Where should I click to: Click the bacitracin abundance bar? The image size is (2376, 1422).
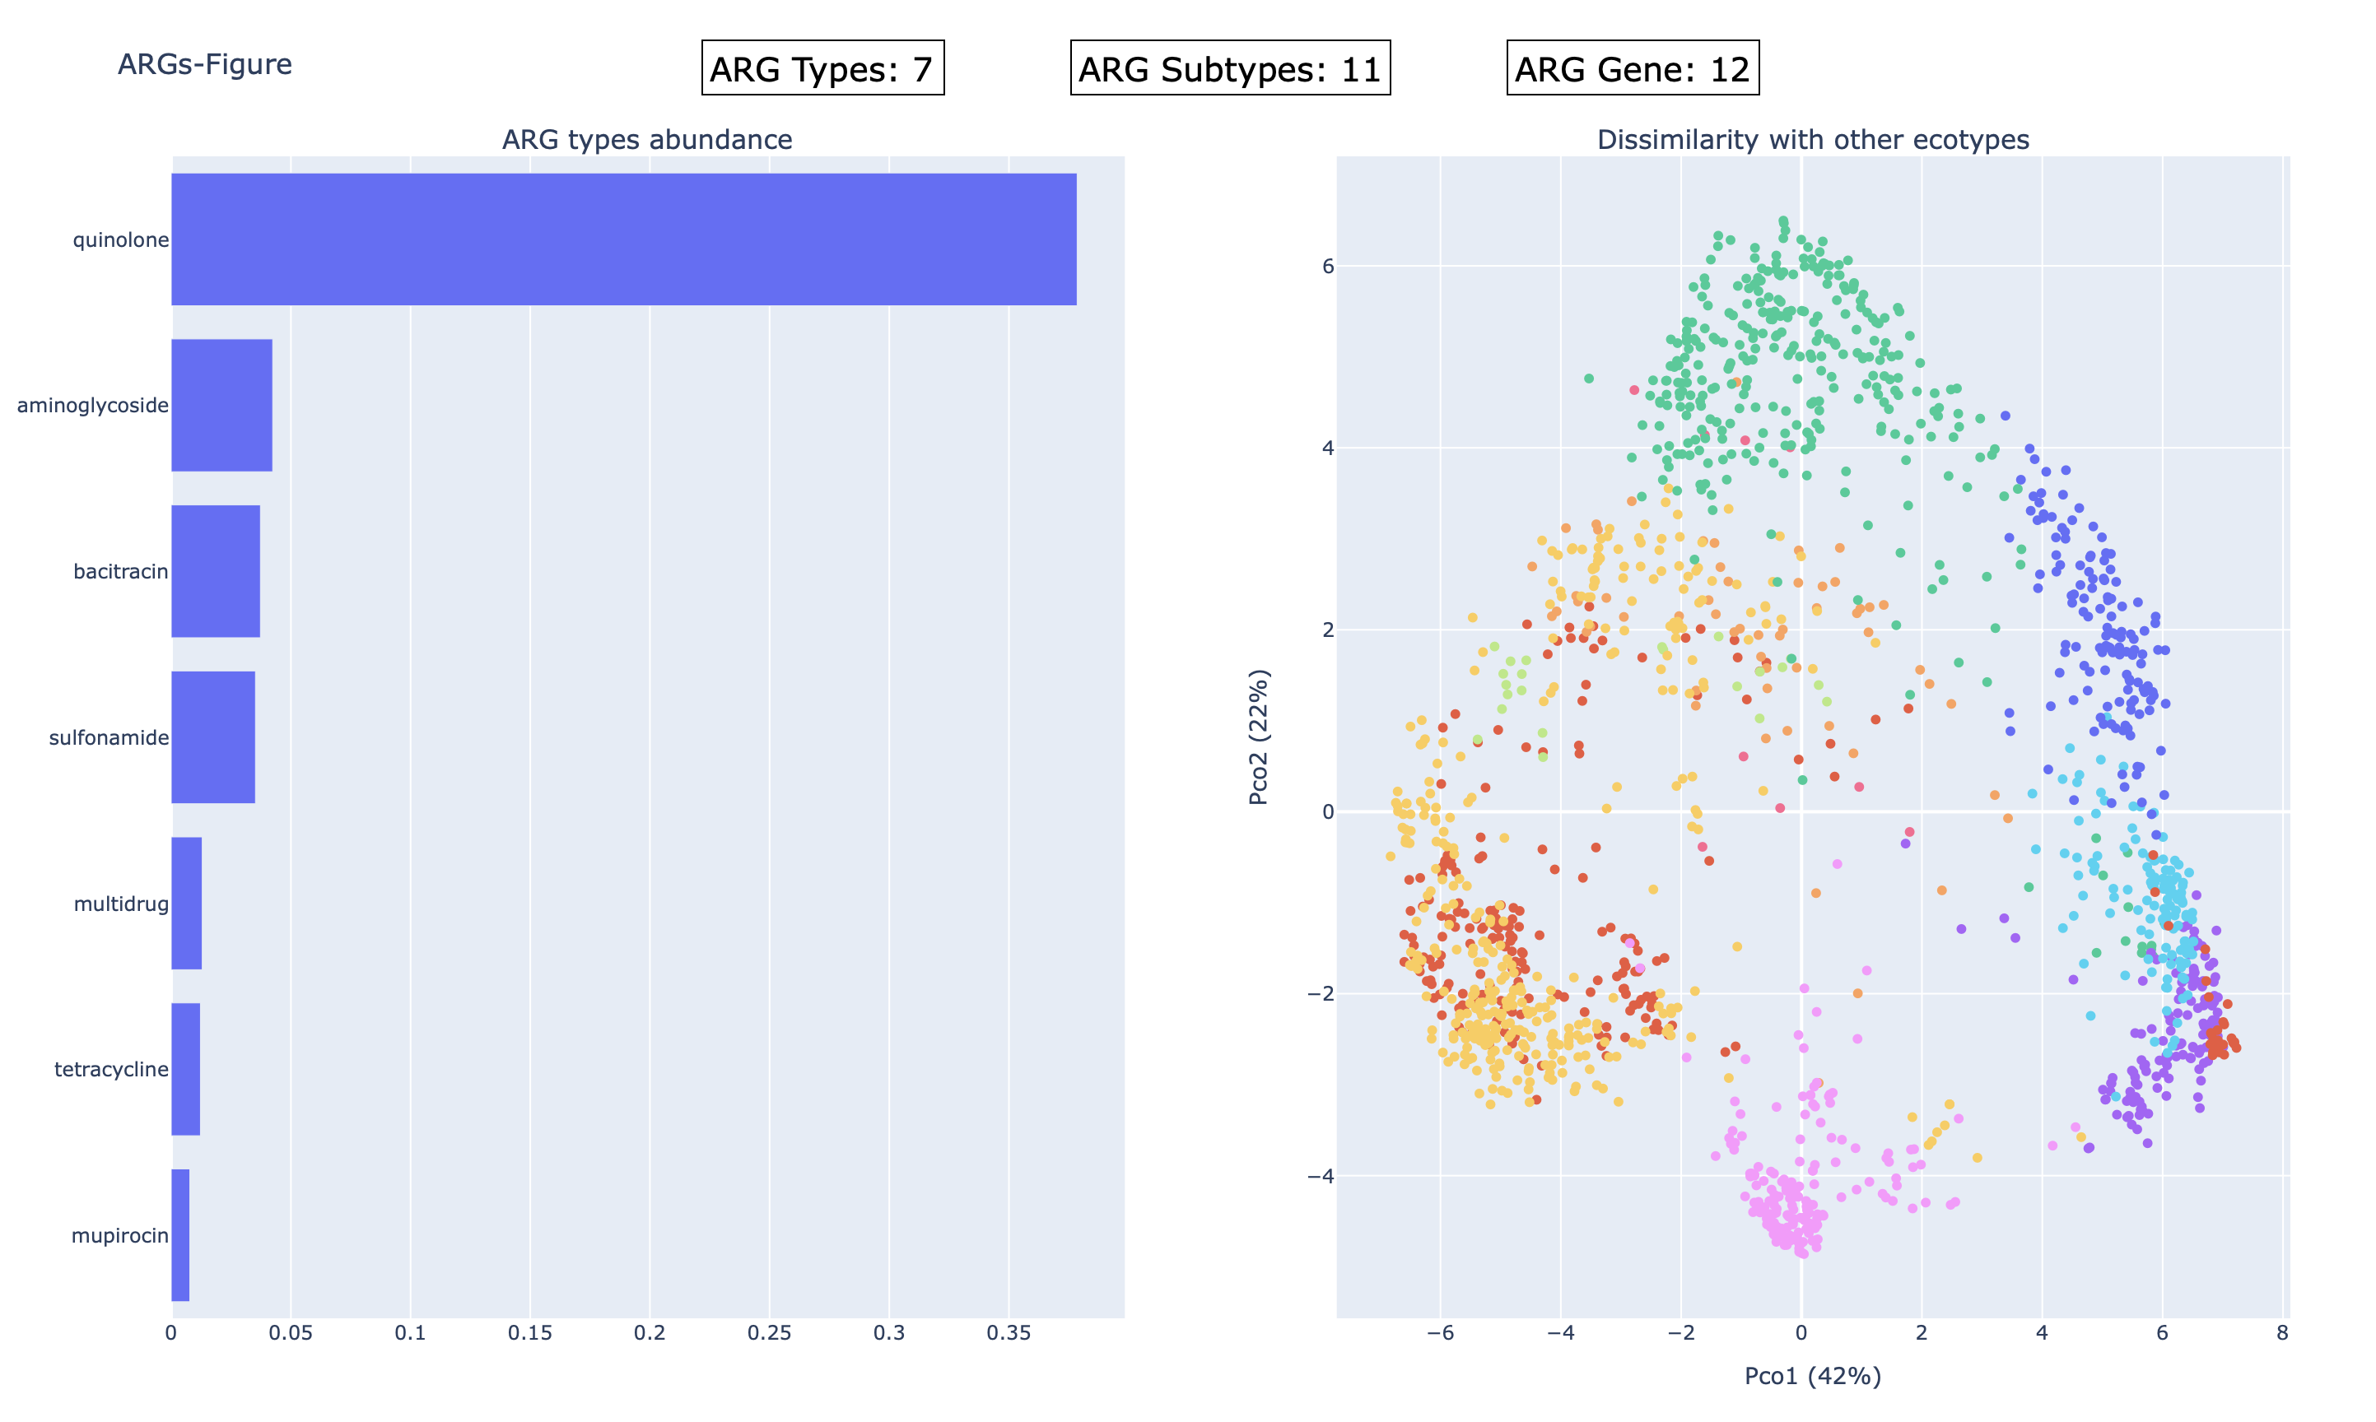coord(216,571)
